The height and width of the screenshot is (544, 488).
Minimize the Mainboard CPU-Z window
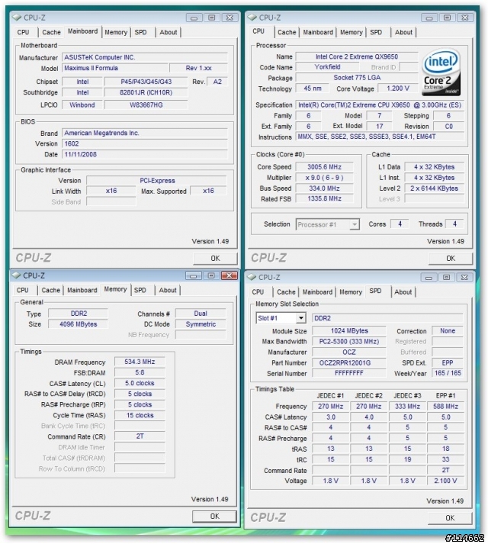tap(194, 18)
